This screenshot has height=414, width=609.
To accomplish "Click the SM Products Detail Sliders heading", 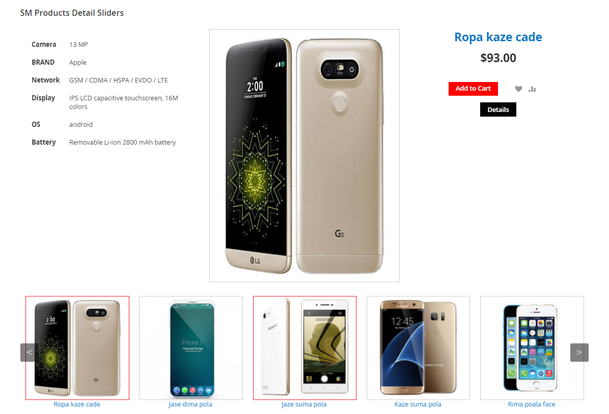I will [72, 13].
